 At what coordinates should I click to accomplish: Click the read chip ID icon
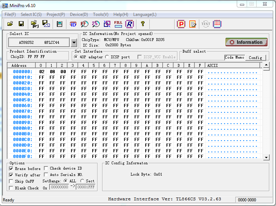pos(73,24)
